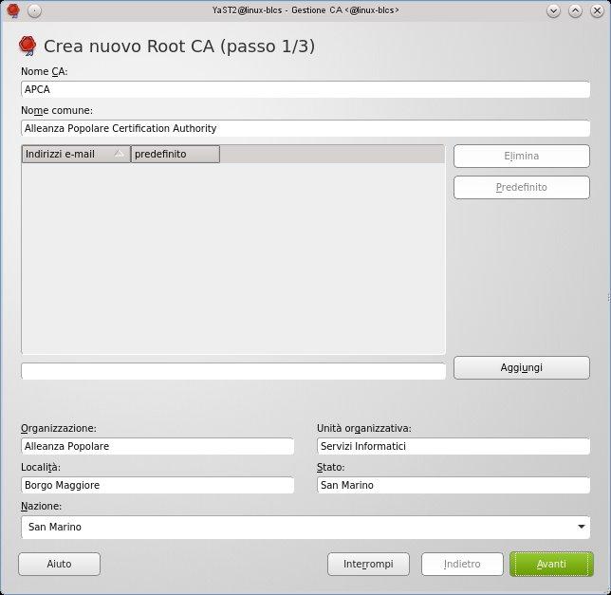Click the round pin button in titlebar
This screenshot has height=595, width=611.
click(x=34, y=10)
